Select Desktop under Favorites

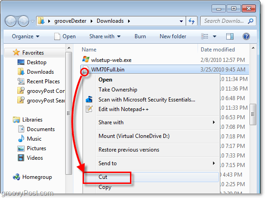click(36, 62)
